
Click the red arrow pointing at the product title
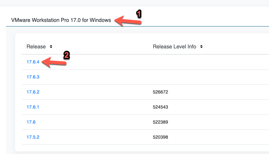tap(127, 22)
